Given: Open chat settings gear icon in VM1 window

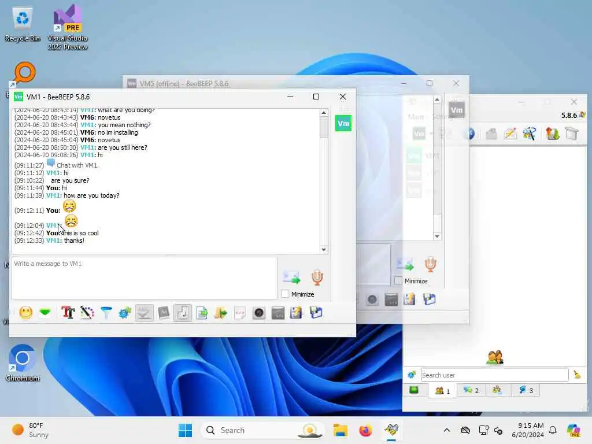Looking at the screenshot, I should click(125, 313).
